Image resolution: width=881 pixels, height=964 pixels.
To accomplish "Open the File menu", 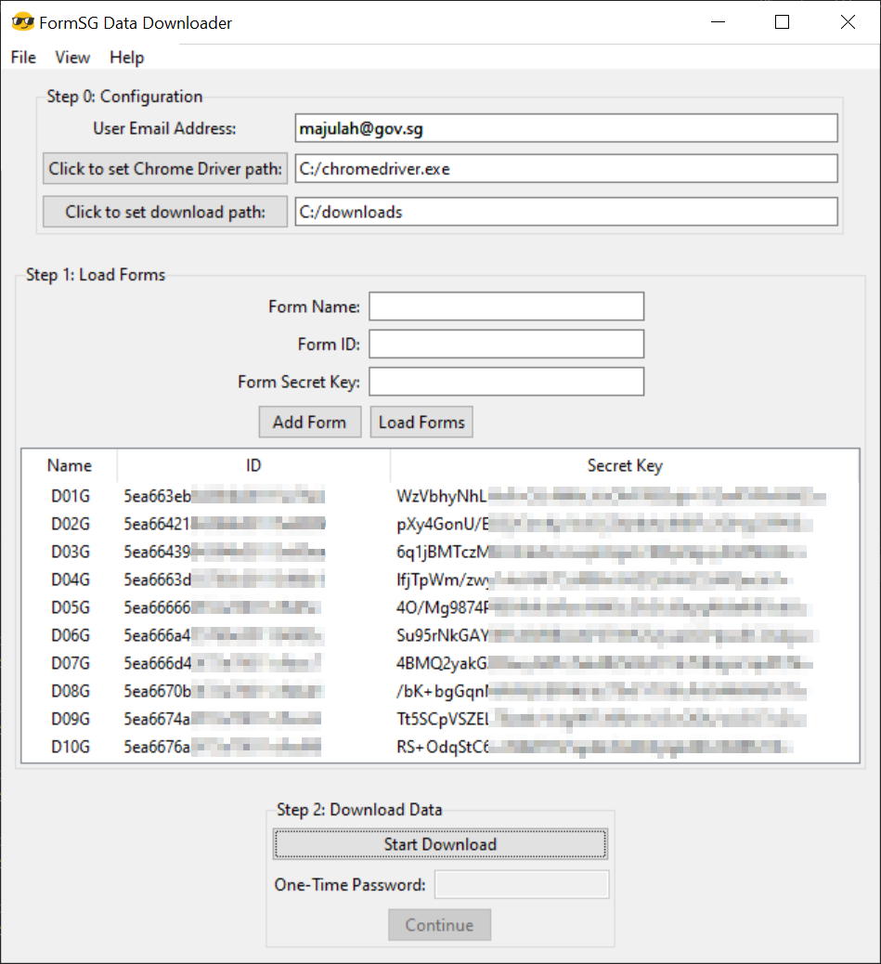I will [23, 58].
